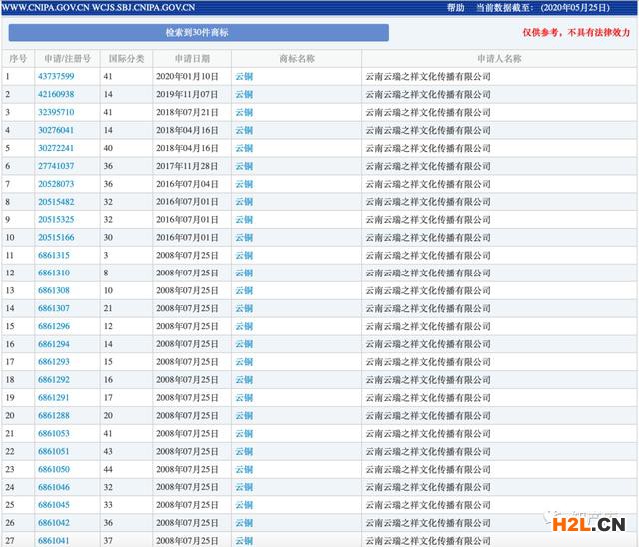
Task: Click the 申请人名称 column header
Action: point(498,59)
